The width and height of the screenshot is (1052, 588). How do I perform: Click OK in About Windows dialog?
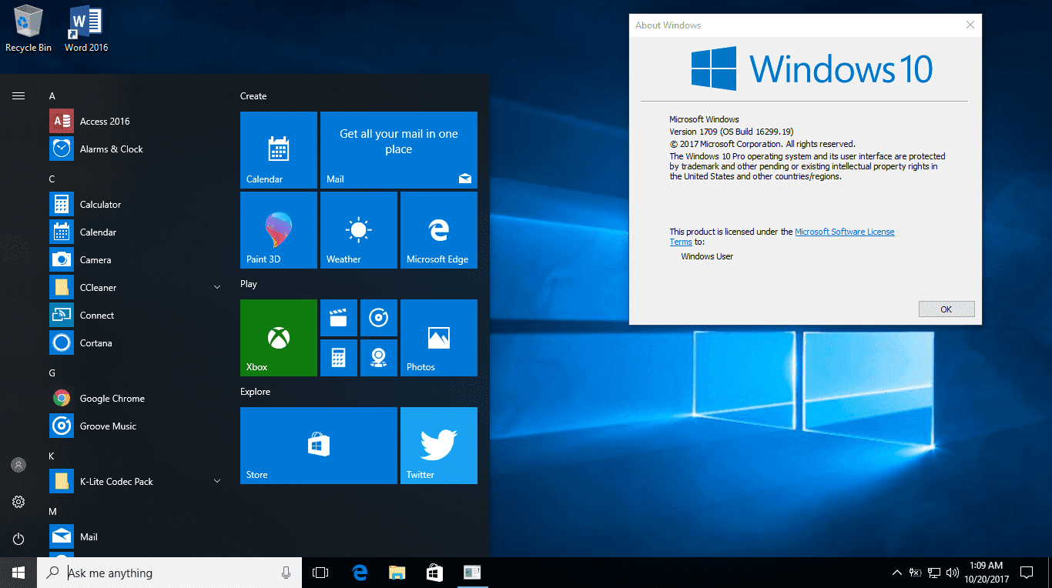[x=946, y=309]
